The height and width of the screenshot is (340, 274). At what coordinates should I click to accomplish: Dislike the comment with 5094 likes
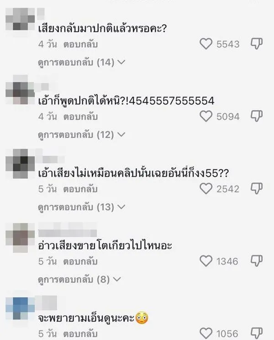257,116
